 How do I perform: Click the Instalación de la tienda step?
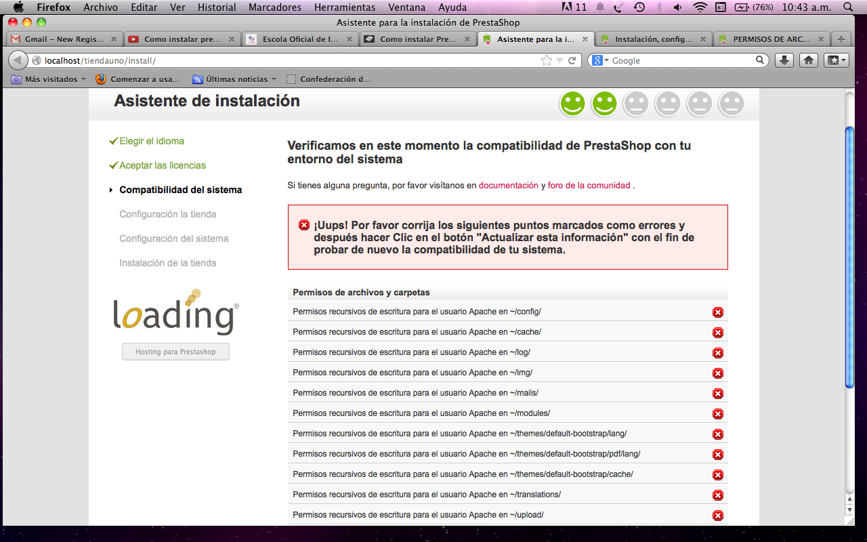(x=168, y=263)
